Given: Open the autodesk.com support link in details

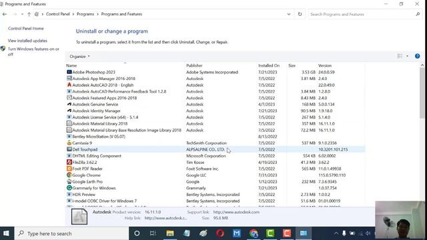Looking at the screenshot, I should (236, 212).
